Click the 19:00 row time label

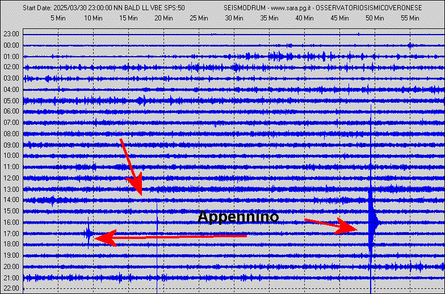[11, 255]
